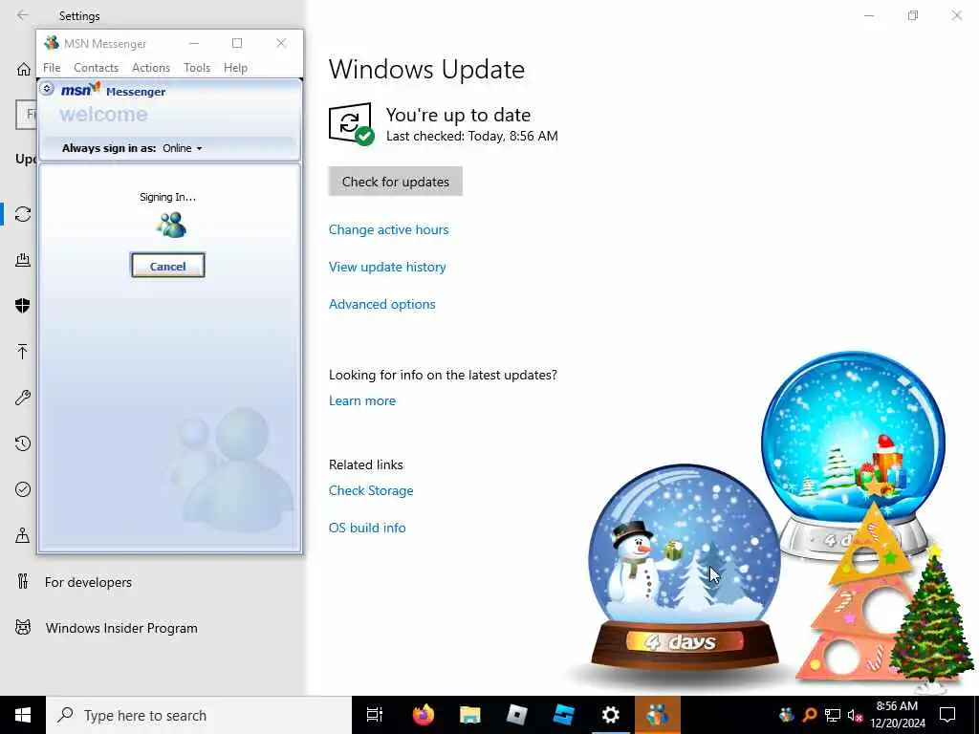Viewport: 979px width, 734px height.
Task: Select the Windows Update sidebar sync icon
Action: point(23,214)
